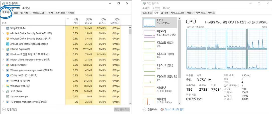Expand the Windows 탐색기(2) process group
This screenshot has width=272, height=114.
pyautogui.click(x=3, y=86)
